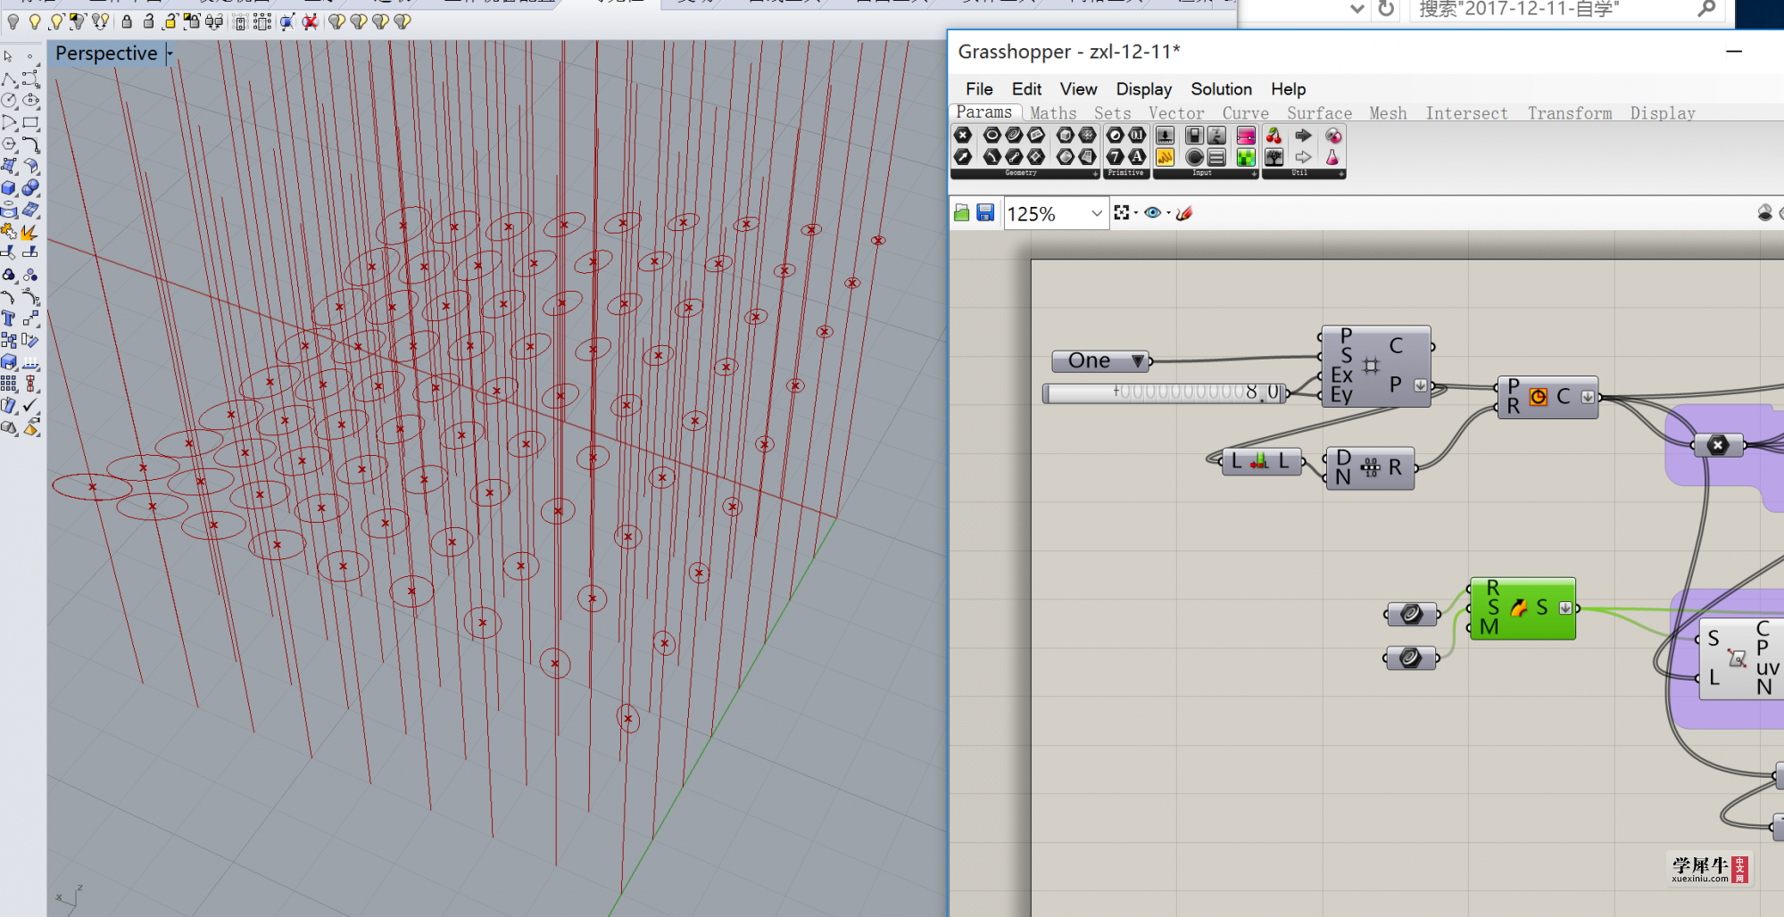Insert the pink Gradient input
Image resolution: width=1784 pixels, height=917 pixels.
coord(1246,135)
